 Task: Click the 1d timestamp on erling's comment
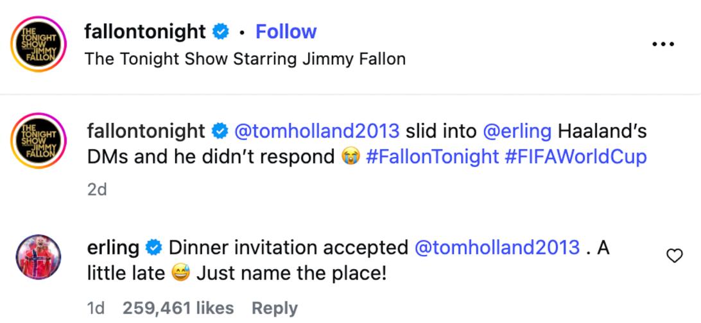point(96,308)
